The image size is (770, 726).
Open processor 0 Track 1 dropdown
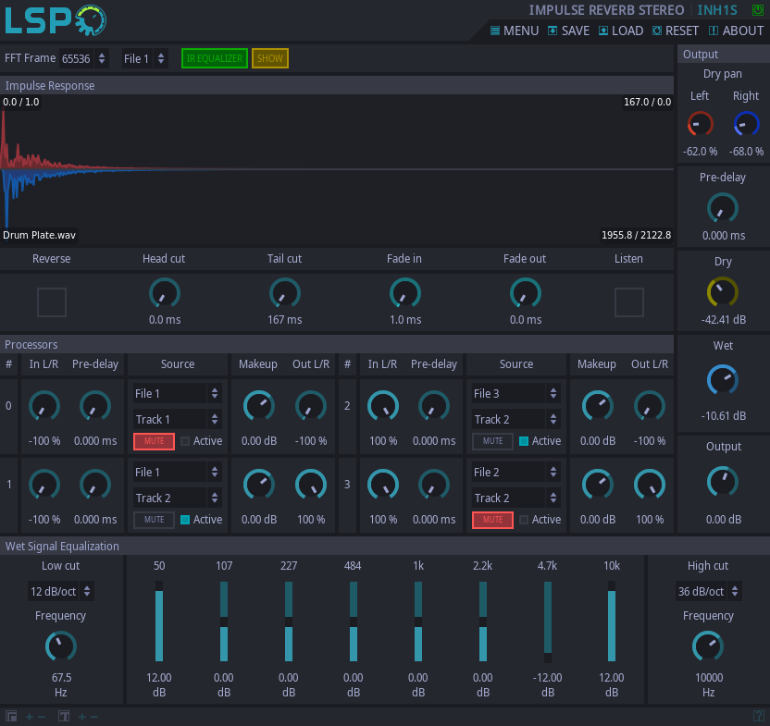click(x=178, y=419)
